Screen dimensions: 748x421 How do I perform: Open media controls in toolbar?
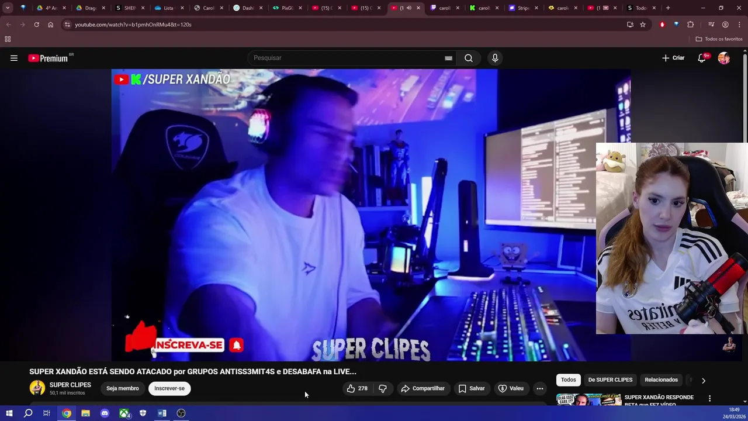(711, 25)
